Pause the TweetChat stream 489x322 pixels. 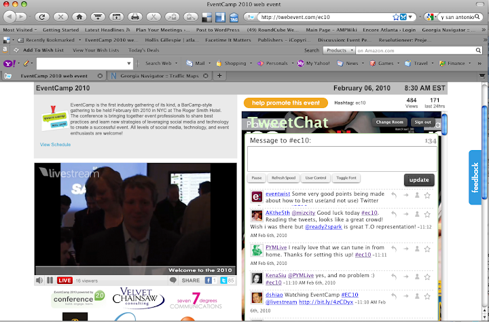click(x=257, y=178)
